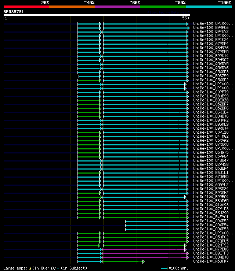The width and height of the screenshot is (235, 271).
Task: View the UniRef100_Q7Y1D3 hit
Action: click(211, 209)
